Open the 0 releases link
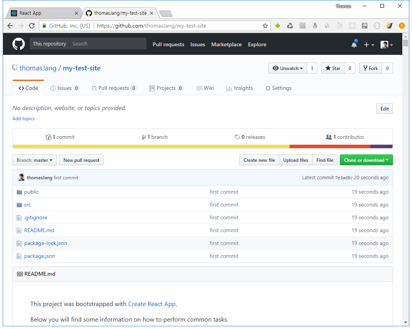The height and width of the screenshot is (329, 412). 250,137
